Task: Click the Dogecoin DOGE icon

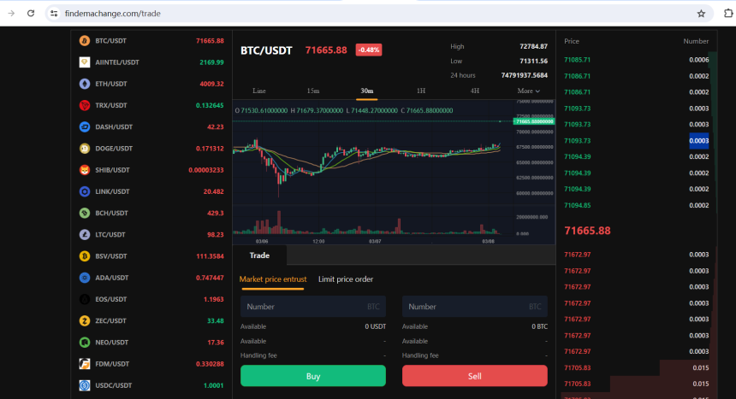Action: click(85, 148)
